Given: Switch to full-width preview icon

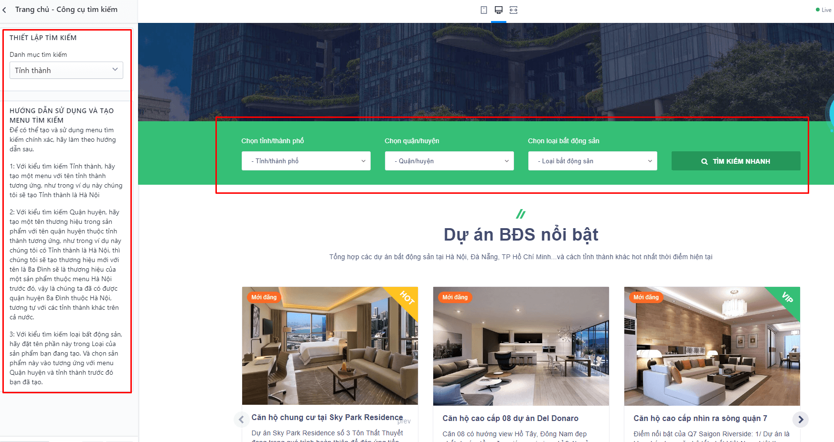Looking at the screenshot, I should pos(513,10).
